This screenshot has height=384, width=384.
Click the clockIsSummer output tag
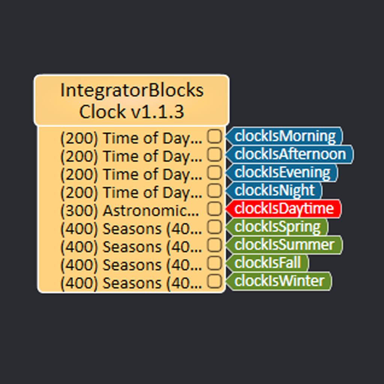284,245
